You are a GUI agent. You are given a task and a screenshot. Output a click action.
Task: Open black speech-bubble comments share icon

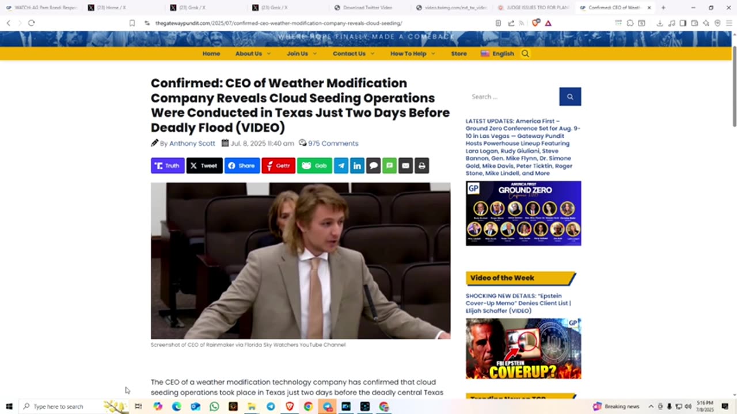(x=373, y=166)
